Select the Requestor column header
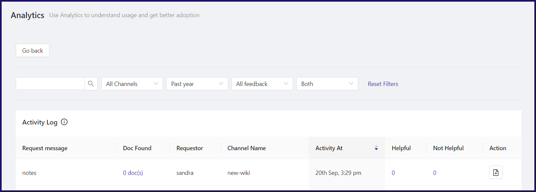The height and width of the screenshot is (192, 536). point(190,148)
